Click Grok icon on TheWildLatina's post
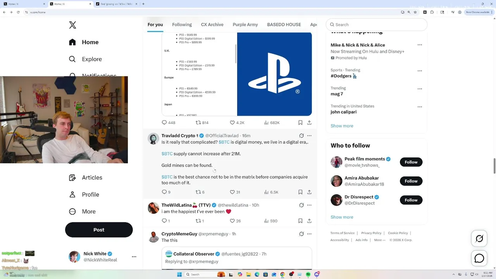496x279 pixels. [x=301, y=205]
